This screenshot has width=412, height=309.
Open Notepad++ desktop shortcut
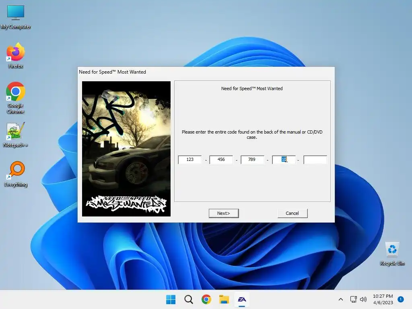pos(16,134)
